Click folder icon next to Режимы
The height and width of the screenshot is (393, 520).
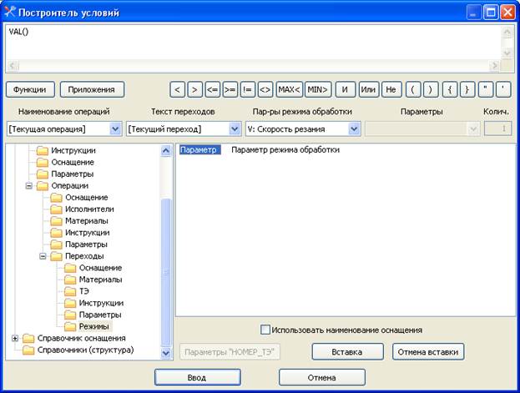click(x=70, y=327)
